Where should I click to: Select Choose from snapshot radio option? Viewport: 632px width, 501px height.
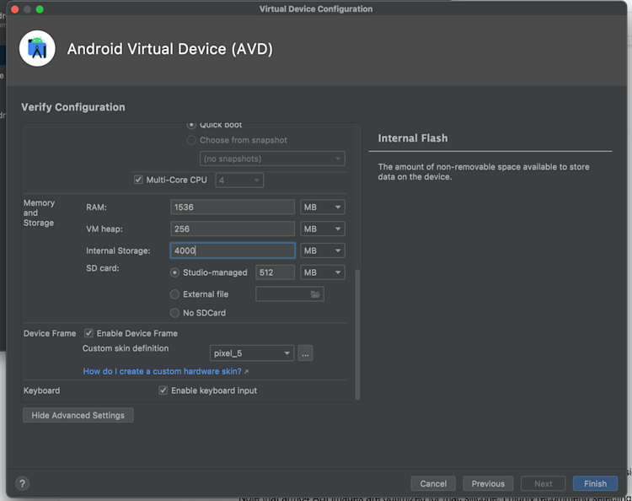pyautogui.click(x=191, y=140)
